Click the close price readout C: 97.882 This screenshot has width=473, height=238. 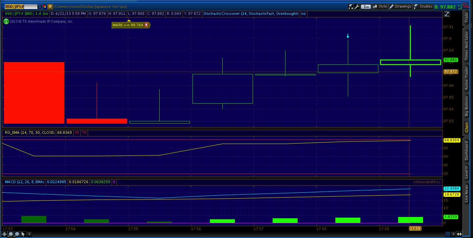tap(156, 14)
